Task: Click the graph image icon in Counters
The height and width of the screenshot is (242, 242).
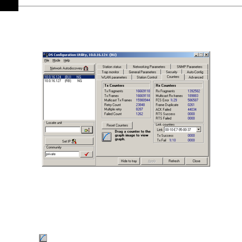Action: pyautogui.click(x=107, y=137)
